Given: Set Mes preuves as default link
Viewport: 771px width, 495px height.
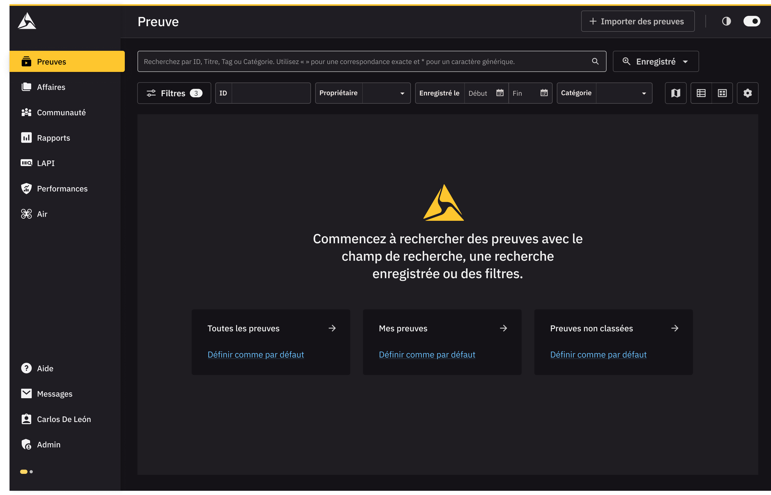Looking at the screenshot, I should click(427, 355).
